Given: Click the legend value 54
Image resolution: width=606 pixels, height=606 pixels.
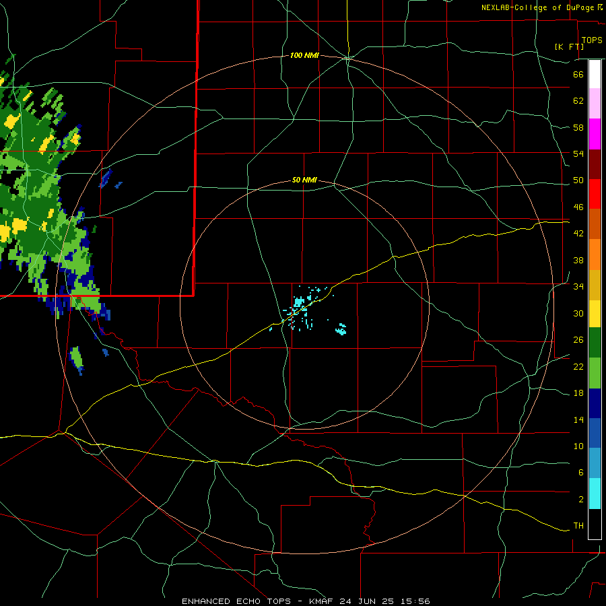Looking at the screenshot, I should pyautogui.click(x=578, y=154).
